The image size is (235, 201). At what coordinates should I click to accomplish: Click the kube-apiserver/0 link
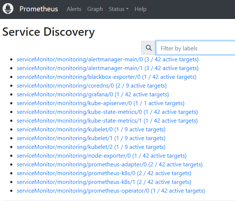(100, 103)
